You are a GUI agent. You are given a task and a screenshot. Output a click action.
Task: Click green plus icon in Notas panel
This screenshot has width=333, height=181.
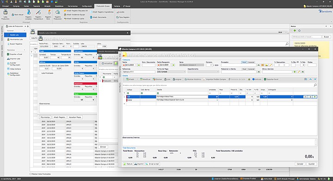click(295, 30)
